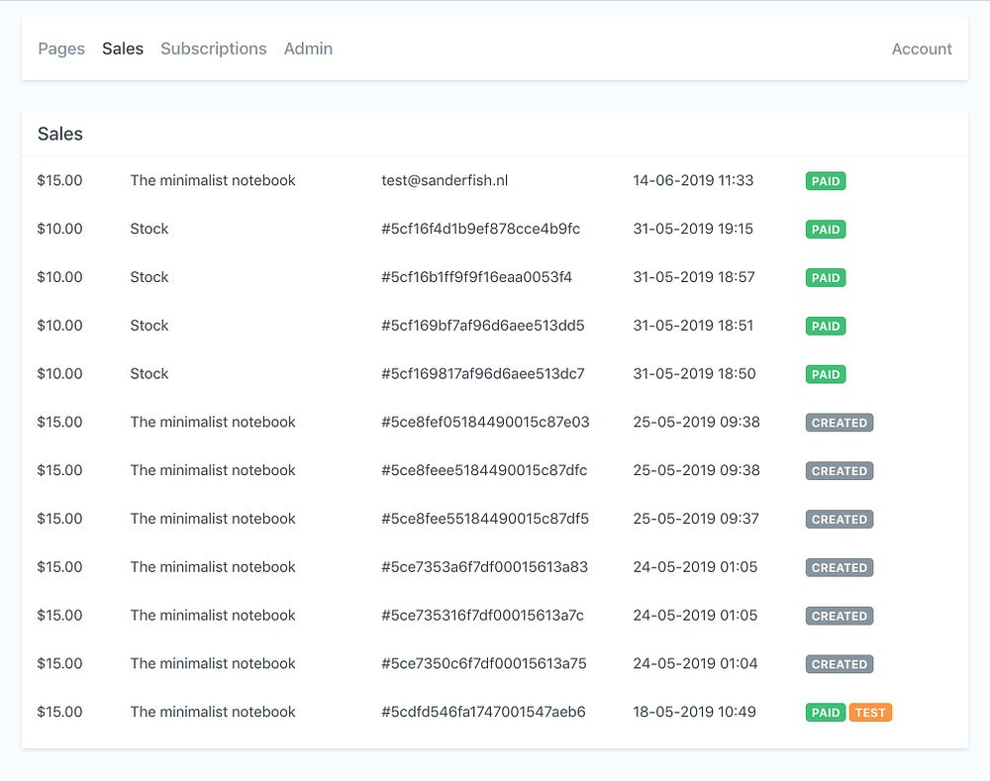Click CREATED badge for order #5ce8fef05184490015c87e03
This screenshot has width=990, height=781.
(840, 423)
